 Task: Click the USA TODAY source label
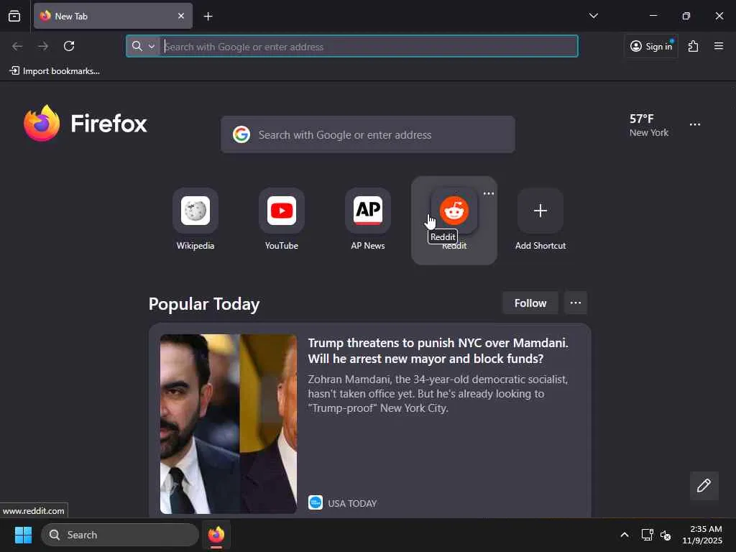(352, 503)
